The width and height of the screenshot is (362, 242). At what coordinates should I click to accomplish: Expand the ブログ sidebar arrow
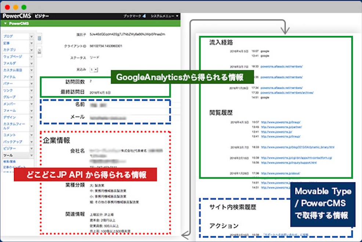pyautogui.click(x=32, y=36)
